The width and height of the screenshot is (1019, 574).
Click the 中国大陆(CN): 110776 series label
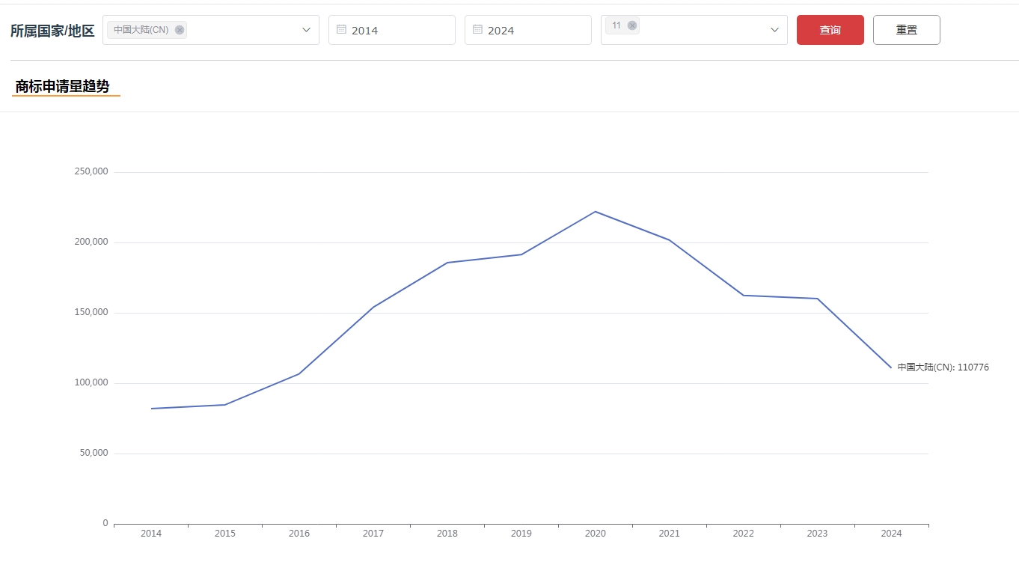[x=943, y=367]
